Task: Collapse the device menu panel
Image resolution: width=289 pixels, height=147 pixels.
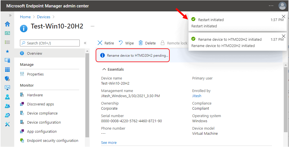Action: [x=85, y=43]
